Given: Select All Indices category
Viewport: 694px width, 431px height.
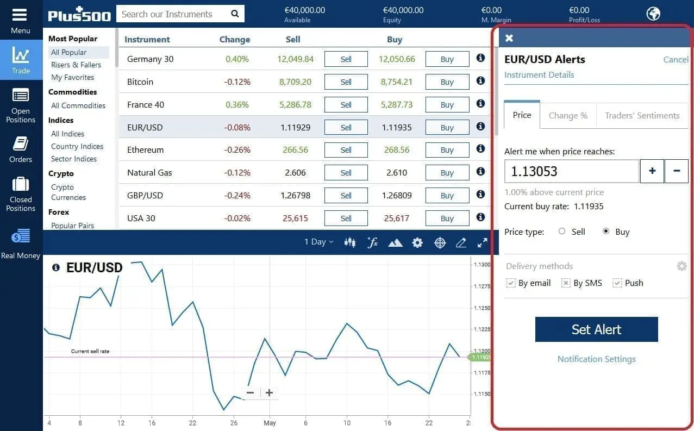Looking at the screenshot, I should [67, 134].
